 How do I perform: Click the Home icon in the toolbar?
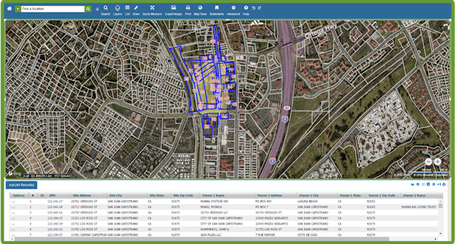pos(9,9)
